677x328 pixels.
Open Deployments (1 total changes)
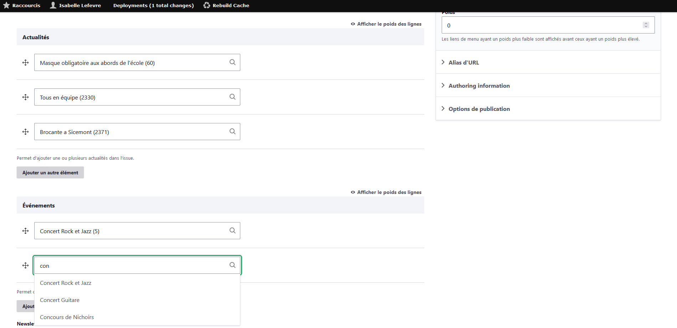(x=153, y=5)
